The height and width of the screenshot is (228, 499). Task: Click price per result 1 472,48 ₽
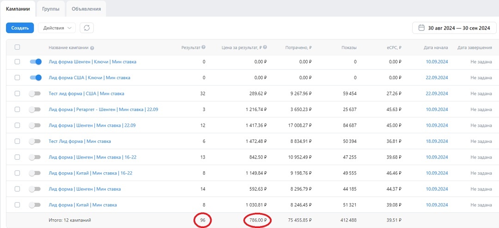pyautogui.click(x=256, y=141)
